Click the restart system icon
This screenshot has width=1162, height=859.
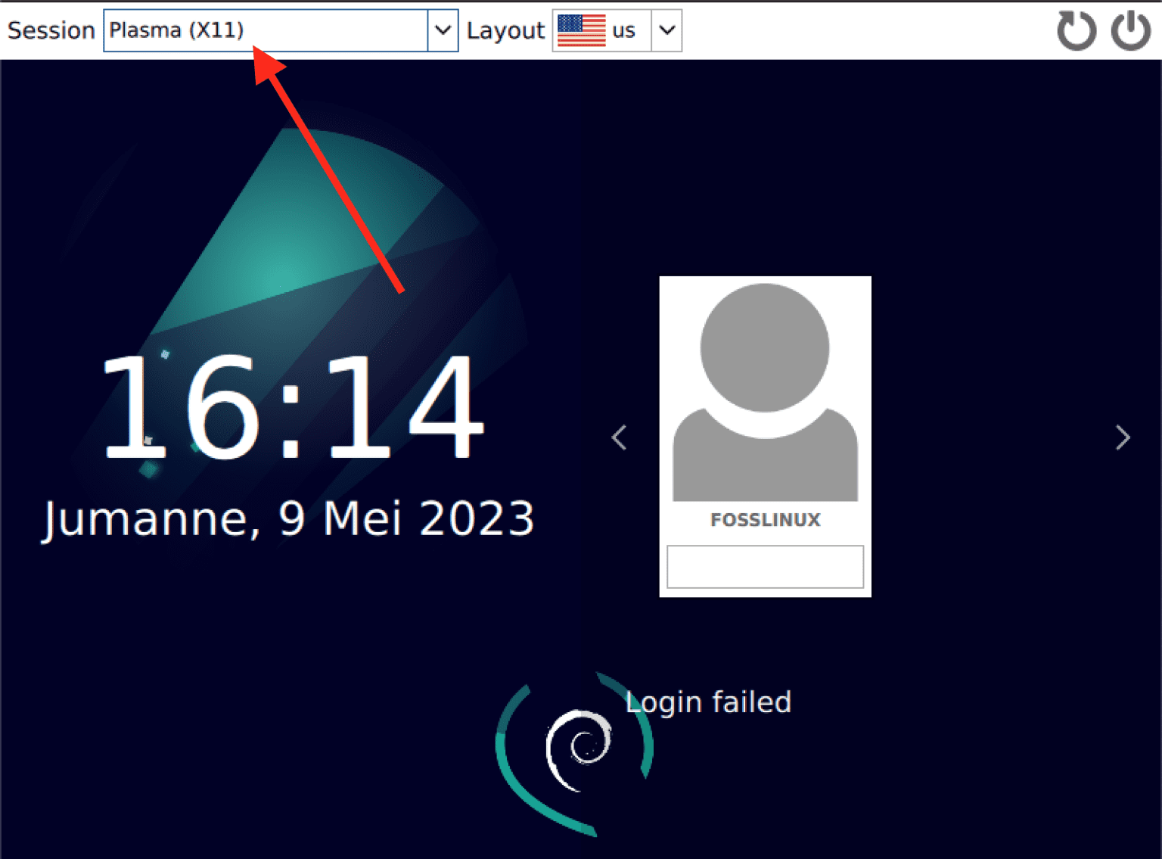click(1076, 30)
